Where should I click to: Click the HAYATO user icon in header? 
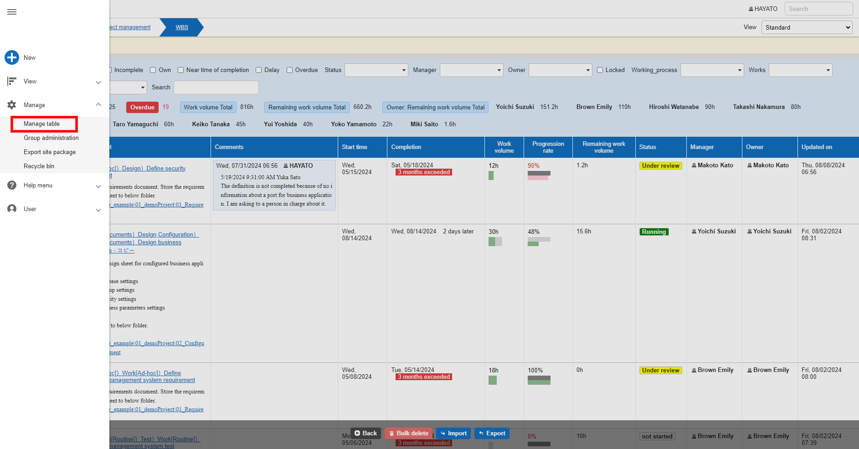751,9
